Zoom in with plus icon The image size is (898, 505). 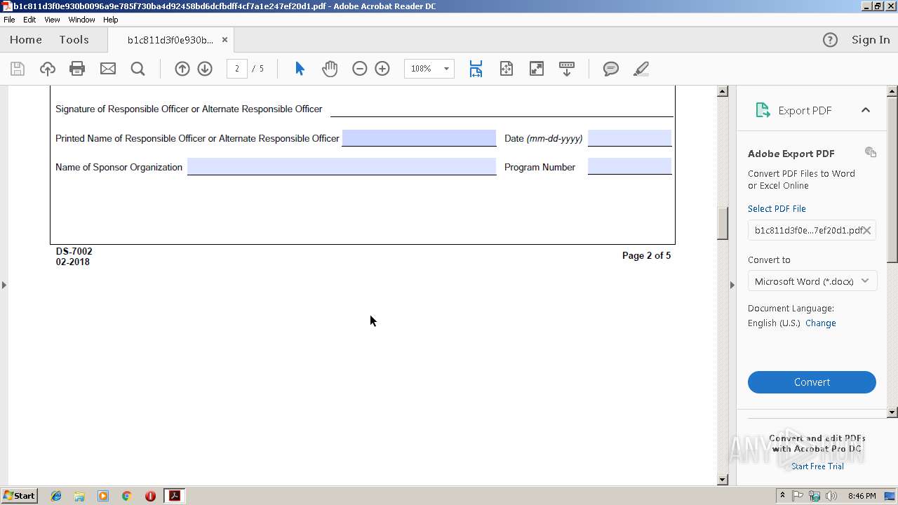click(x=382, y=69)
